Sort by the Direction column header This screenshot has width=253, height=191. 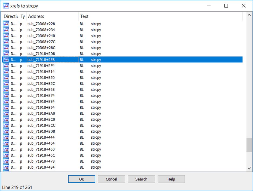point(11,16)
